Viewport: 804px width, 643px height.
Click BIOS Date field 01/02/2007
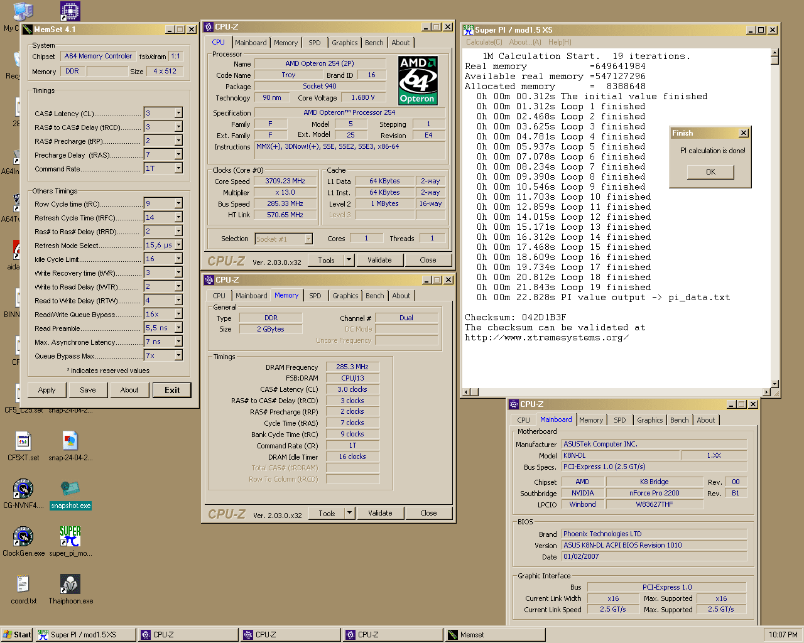(655, 556)
